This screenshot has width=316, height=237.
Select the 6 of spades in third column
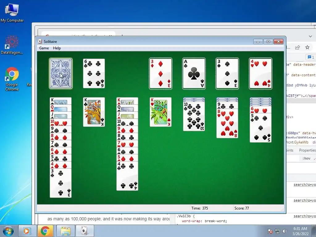tap(127, 151)
